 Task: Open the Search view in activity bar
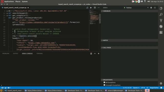point(161,14)
